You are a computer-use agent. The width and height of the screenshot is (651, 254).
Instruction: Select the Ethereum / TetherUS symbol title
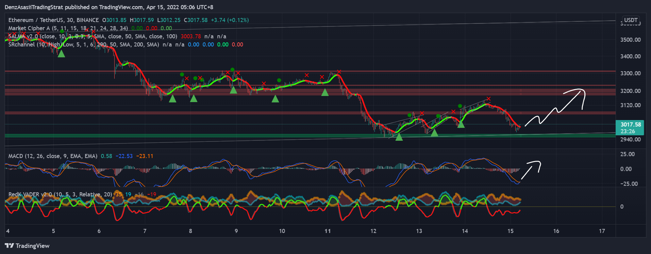[x=36, y=20]
